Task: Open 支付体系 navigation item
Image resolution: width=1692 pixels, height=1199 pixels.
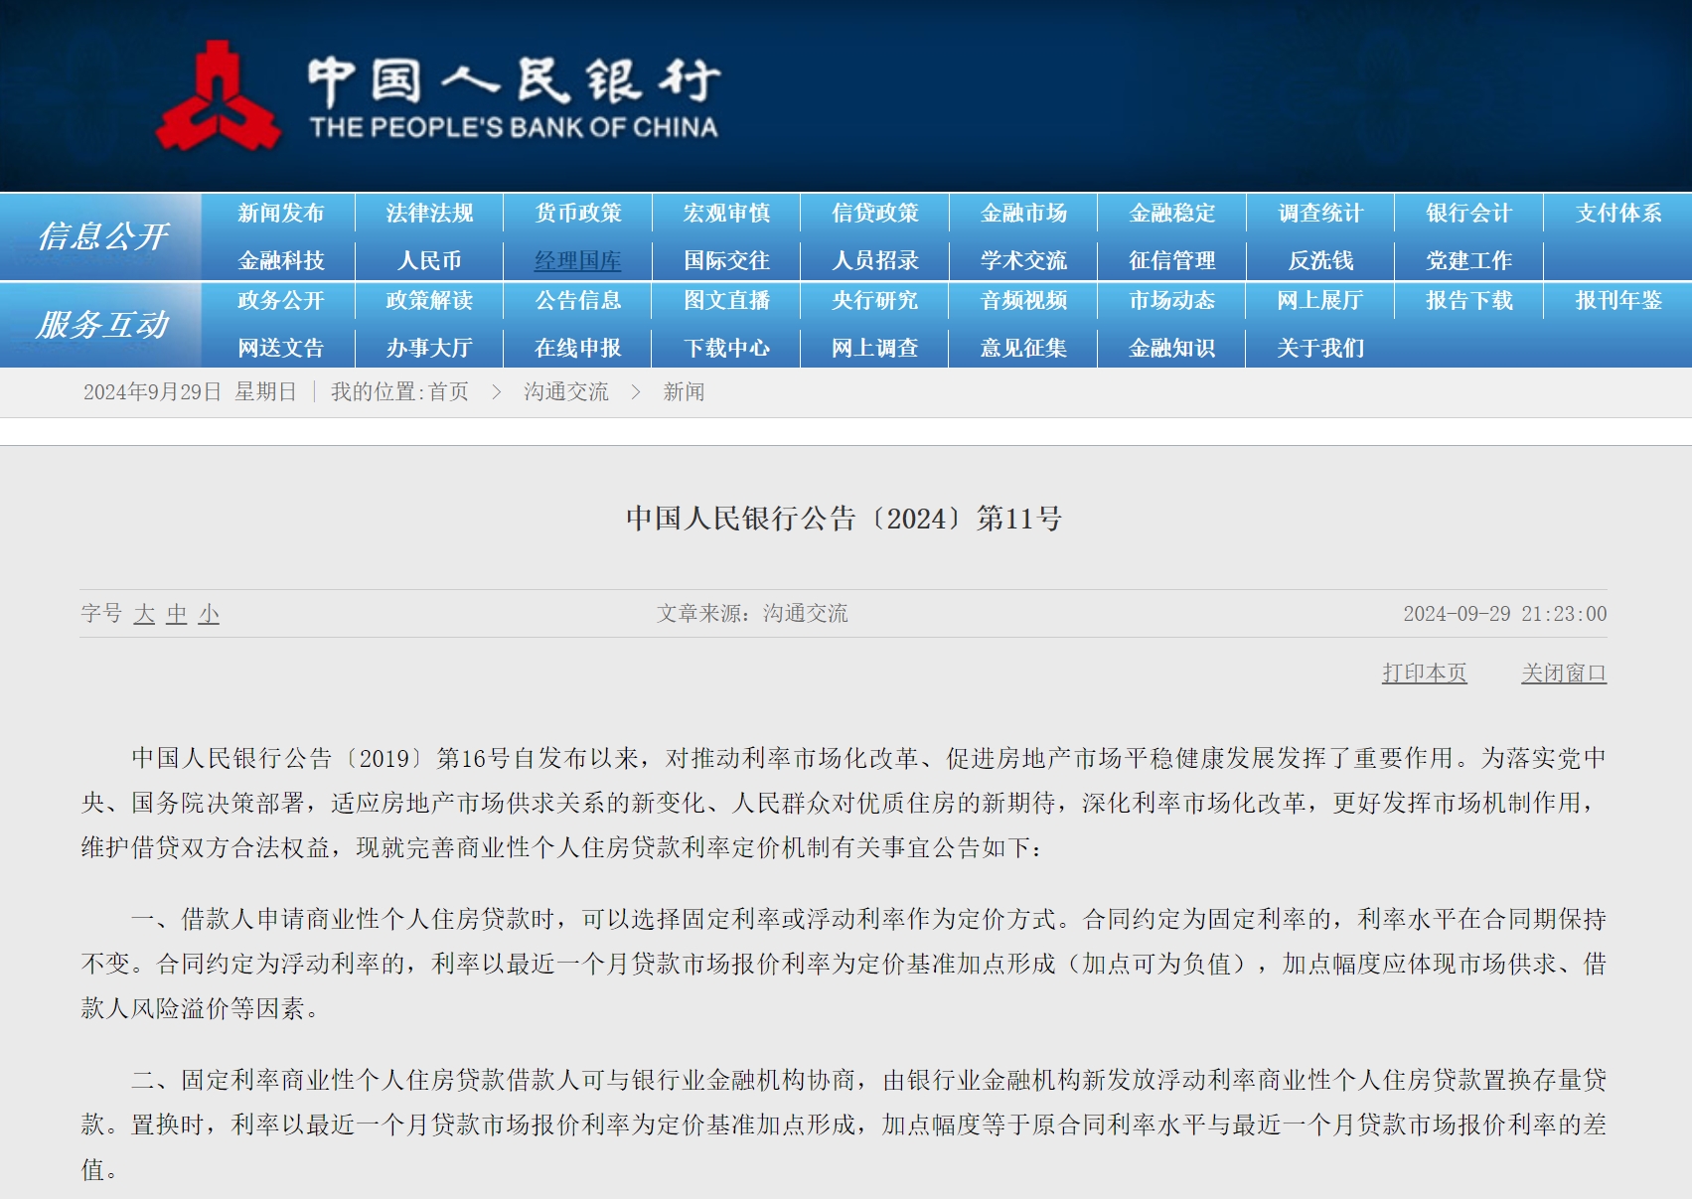Action: pyautogui.click(x=1618, y=214)
